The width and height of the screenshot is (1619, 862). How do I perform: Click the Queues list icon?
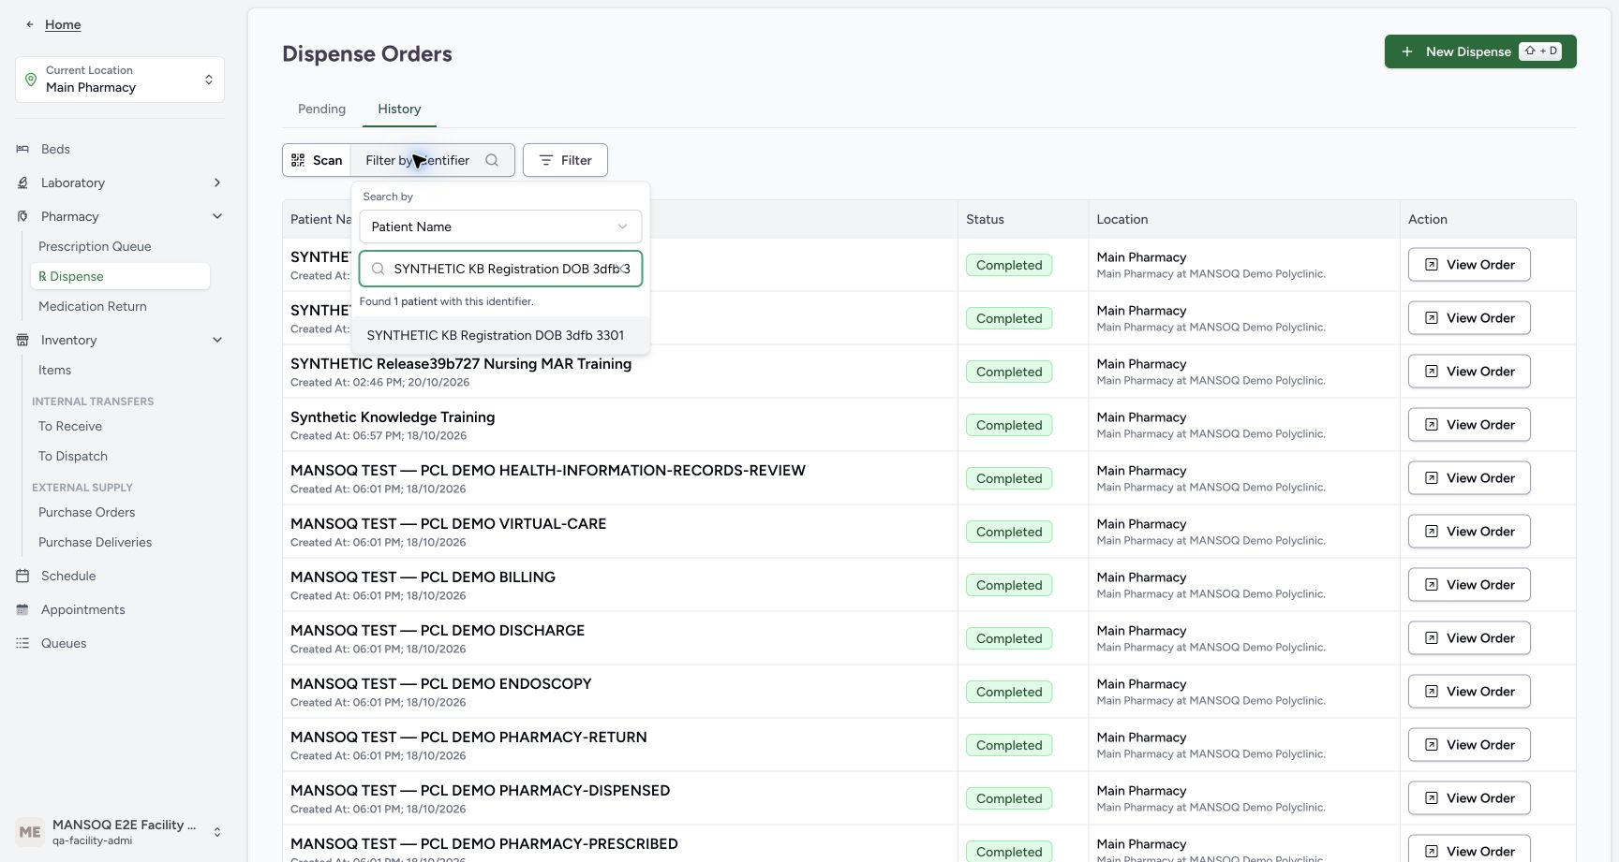(22, 643)
